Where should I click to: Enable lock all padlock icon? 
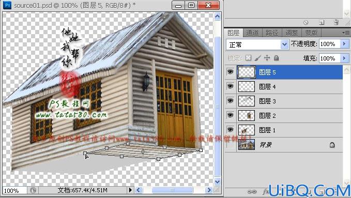(x=276, y=58)
